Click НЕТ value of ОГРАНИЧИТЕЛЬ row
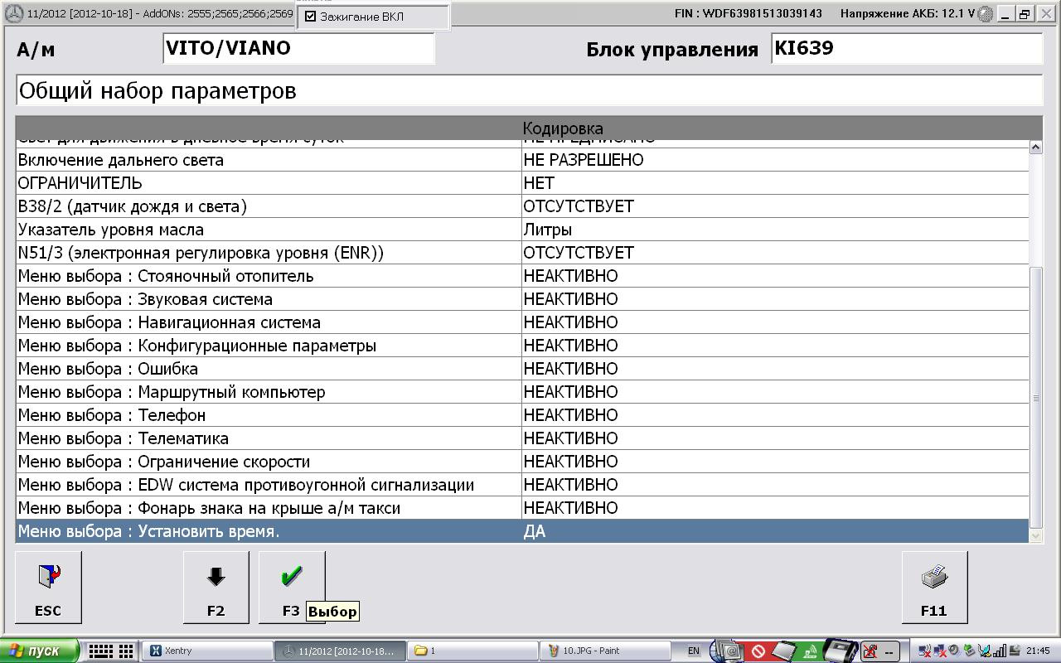The width and height of the screenshot is (1061, 663). click(539, 183)
